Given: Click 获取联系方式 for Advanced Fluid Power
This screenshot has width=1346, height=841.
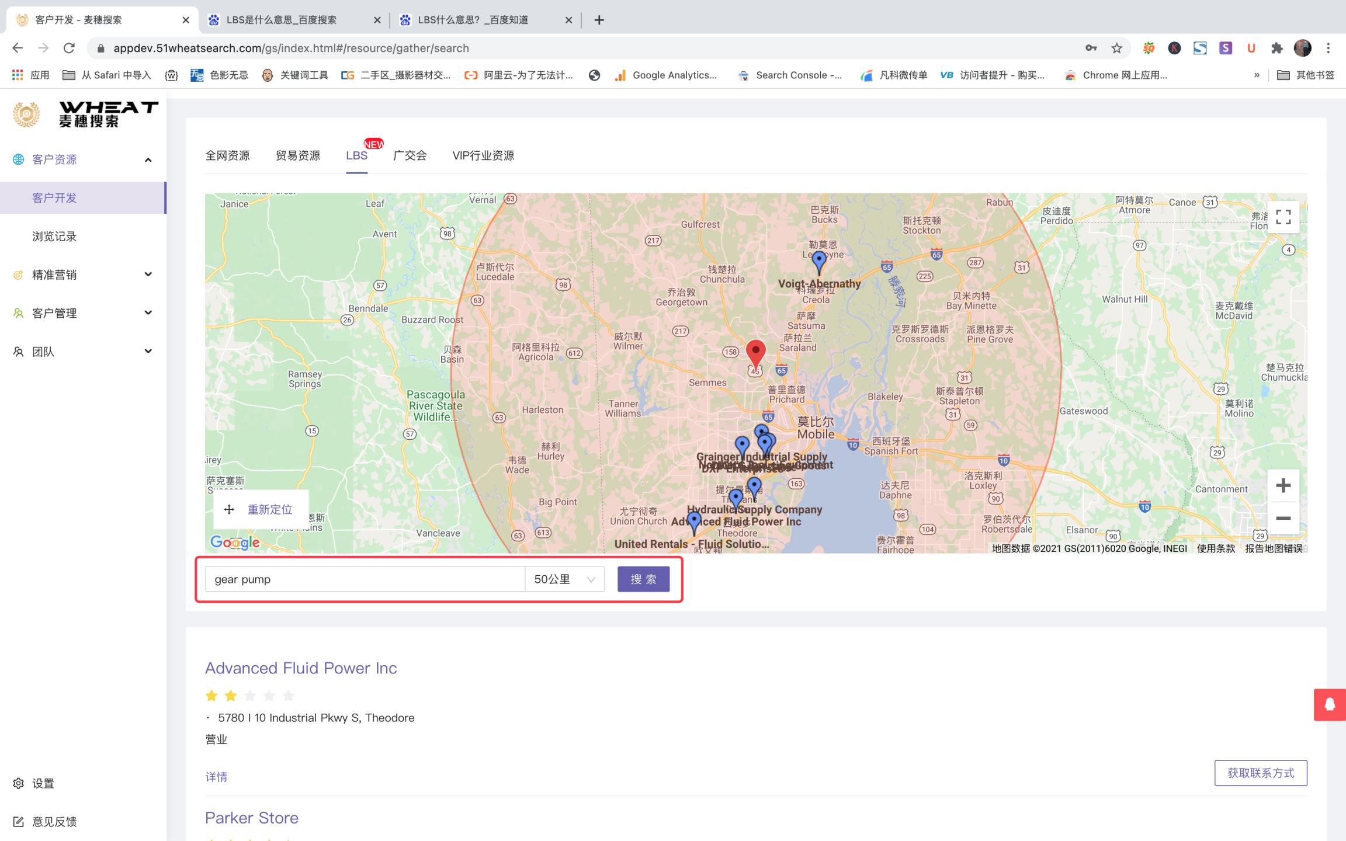Looking at the screenshot, I should click(1261, 773).
